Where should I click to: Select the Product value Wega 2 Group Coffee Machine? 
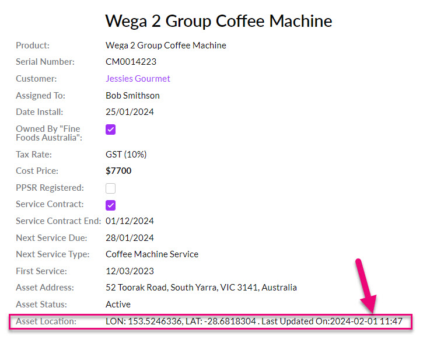pyautogui.click(x=166, y=45)
